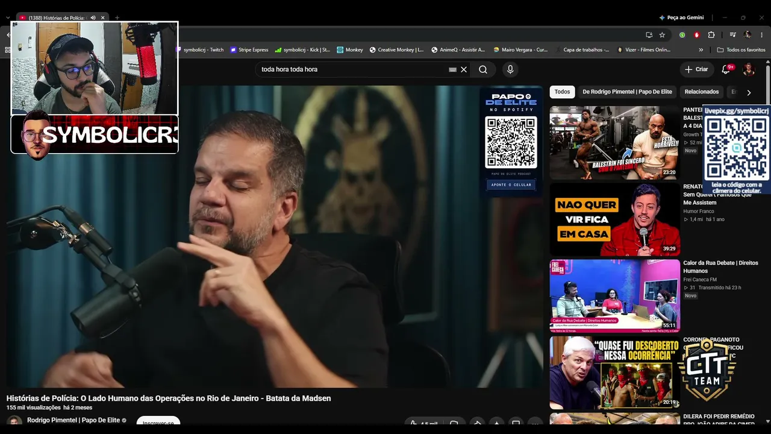Clear the YouTube search query
The height and width of the screenshot is (434, 771).
464,69
